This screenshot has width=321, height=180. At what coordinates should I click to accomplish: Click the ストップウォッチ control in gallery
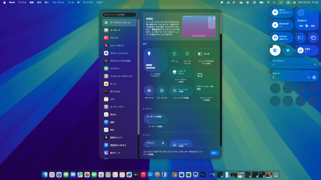click(x=187, y=54)
